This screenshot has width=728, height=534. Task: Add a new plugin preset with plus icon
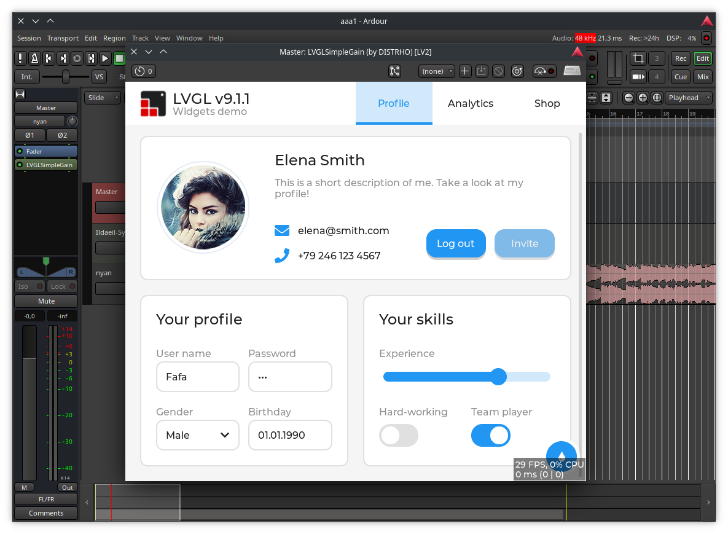click(x=465, y=71)
